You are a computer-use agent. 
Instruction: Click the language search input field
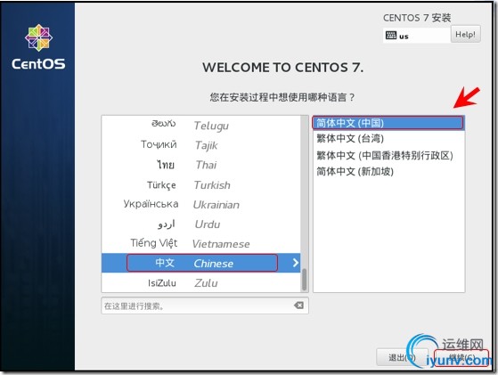click(x=205, y=306)
